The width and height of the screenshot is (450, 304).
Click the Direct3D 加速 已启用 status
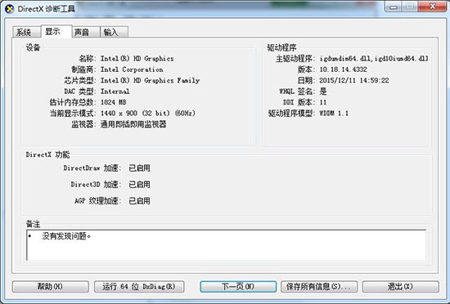tap(139, 184)
